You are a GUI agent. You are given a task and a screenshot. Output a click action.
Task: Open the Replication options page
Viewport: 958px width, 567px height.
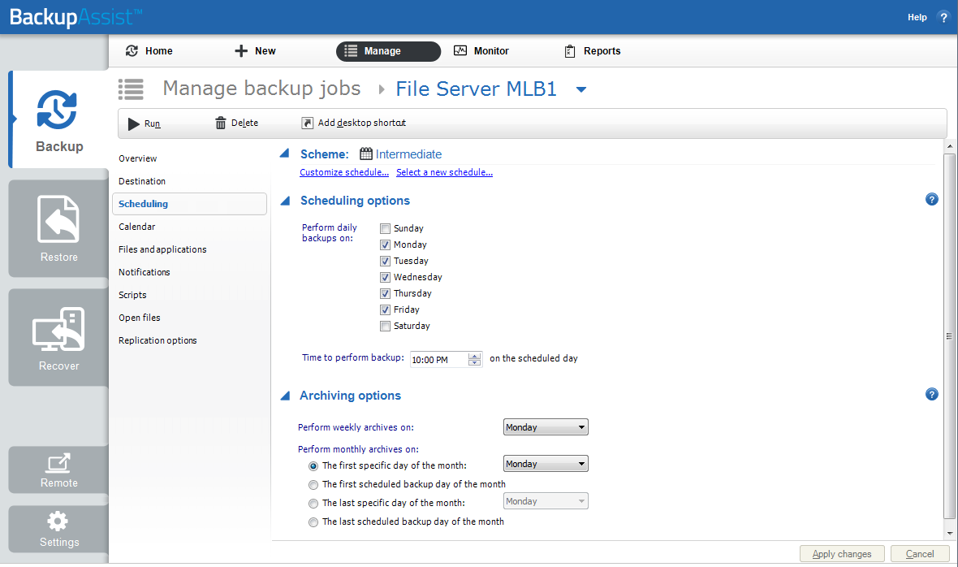[x=158, y=340]
